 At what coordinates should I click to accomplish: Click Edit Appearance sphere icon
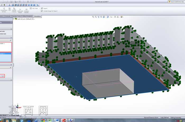[x=115, y=17]
